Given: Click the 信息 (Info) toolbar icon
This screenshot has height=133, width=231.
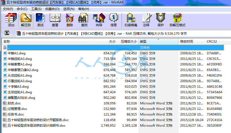Looking at the screenshot, I should (113, 20).
